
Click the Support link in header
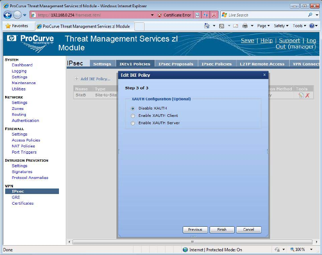[289, 40]
